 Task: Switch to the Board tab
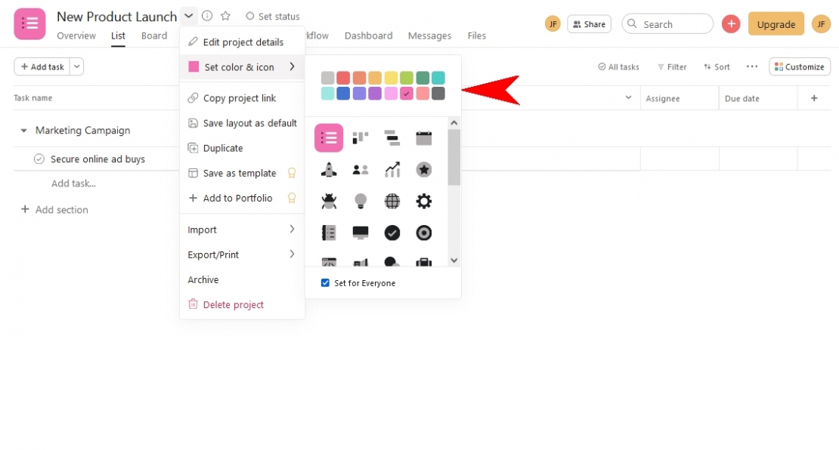click(154, 35)
